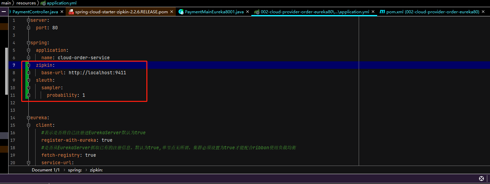Click the 'main' breadcrumb at the top

(6, 3)
